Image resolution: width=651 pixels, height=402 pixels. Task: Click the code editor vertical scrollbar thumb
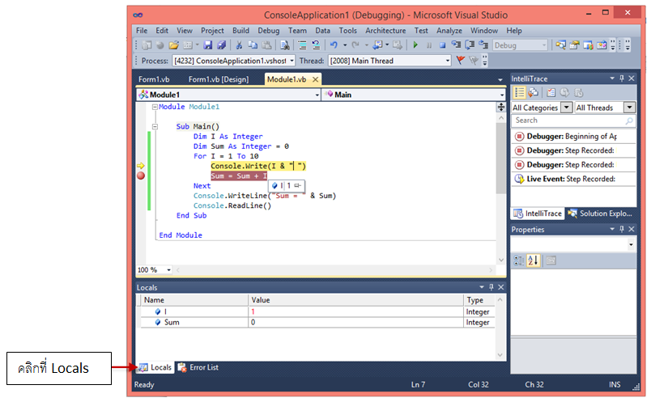pos(501,158)
